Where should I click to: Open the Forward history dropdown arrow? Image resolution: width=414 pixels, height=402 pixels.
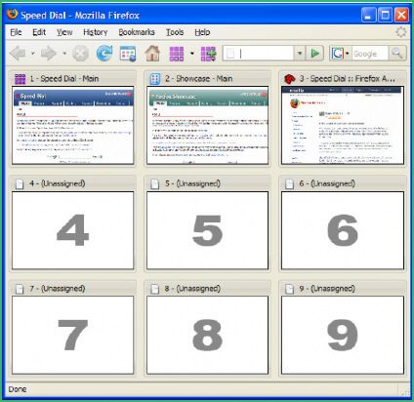64,54
